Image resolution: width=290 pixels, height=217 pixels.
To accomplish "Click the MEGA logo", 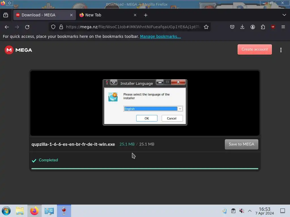I will [18, 50].
